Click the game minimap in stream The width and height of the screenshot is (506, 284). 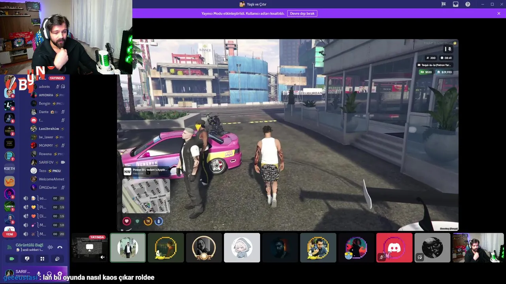146,196
